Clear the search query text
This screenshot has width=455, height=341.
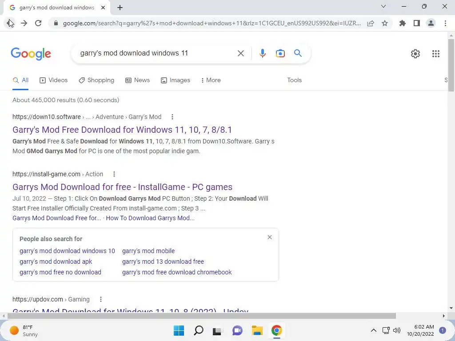tap(240, 53)
